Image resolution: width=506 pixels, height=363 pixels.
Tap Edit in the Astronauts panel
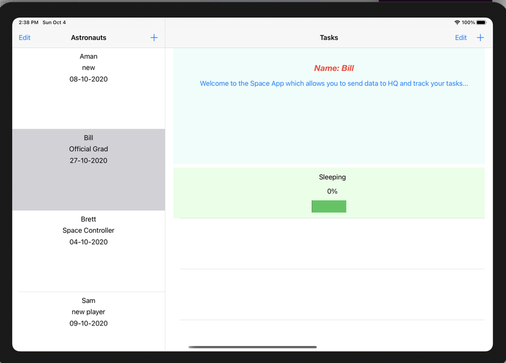(x=25, y=38)
